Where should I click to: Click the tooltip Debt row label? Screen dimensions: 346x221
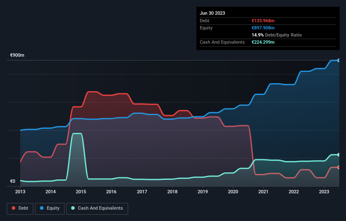click(x=204, y=21)
